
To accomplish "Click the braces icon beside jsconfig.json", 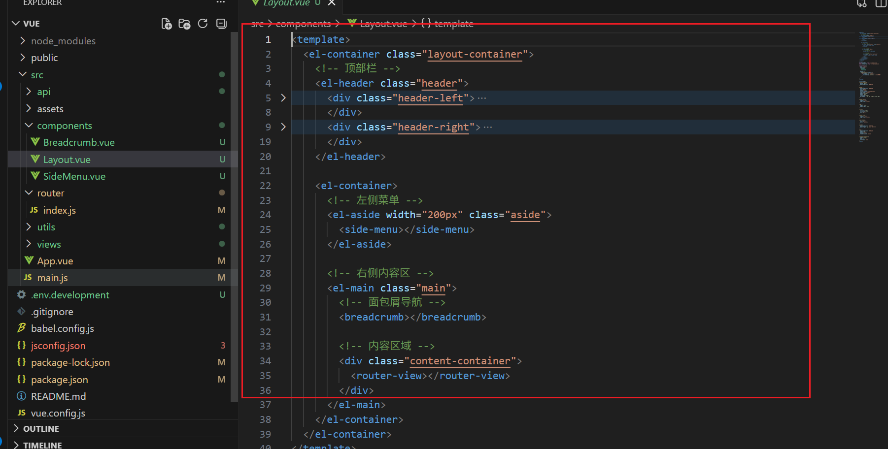I will click(21, 345).
